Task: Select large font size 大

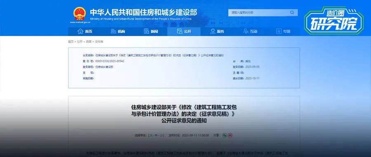Action: [150, 136]
